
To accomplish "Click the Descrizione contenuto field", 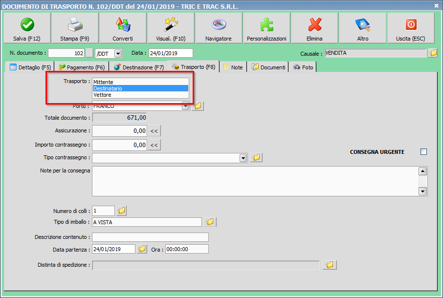I will click(150, 237).
